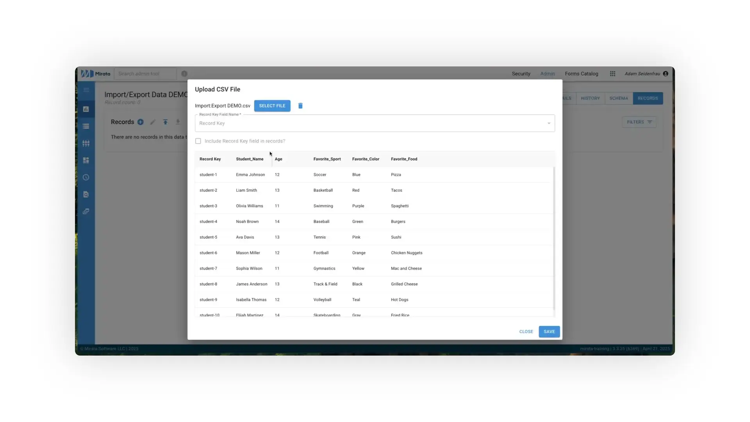Click the add record plus icon
Screen dimensions: 750x422
141,122
